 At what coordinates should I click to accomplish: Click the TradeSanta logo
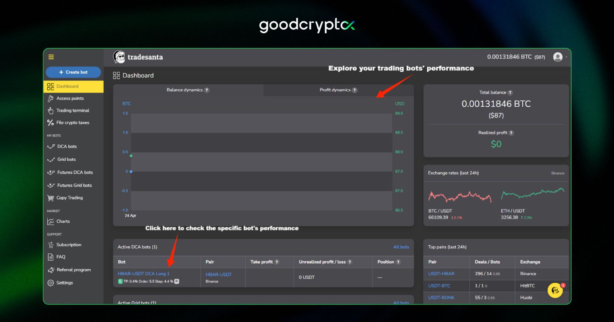(x=138, y=57)
